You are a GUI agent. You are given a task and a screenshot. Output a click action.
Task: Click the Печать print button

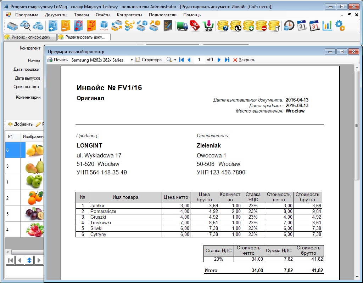click(57, 60)
